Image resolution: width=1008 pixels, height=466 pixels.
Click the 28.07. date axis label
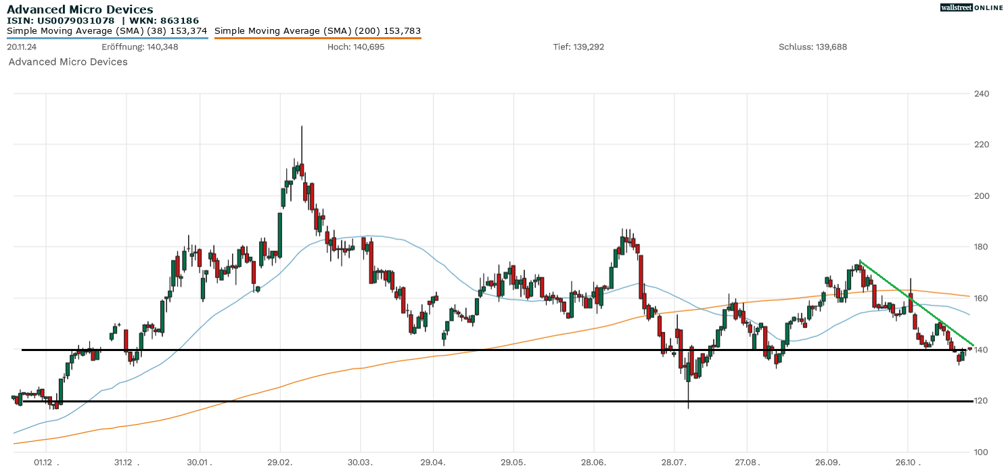click(674, 463)
